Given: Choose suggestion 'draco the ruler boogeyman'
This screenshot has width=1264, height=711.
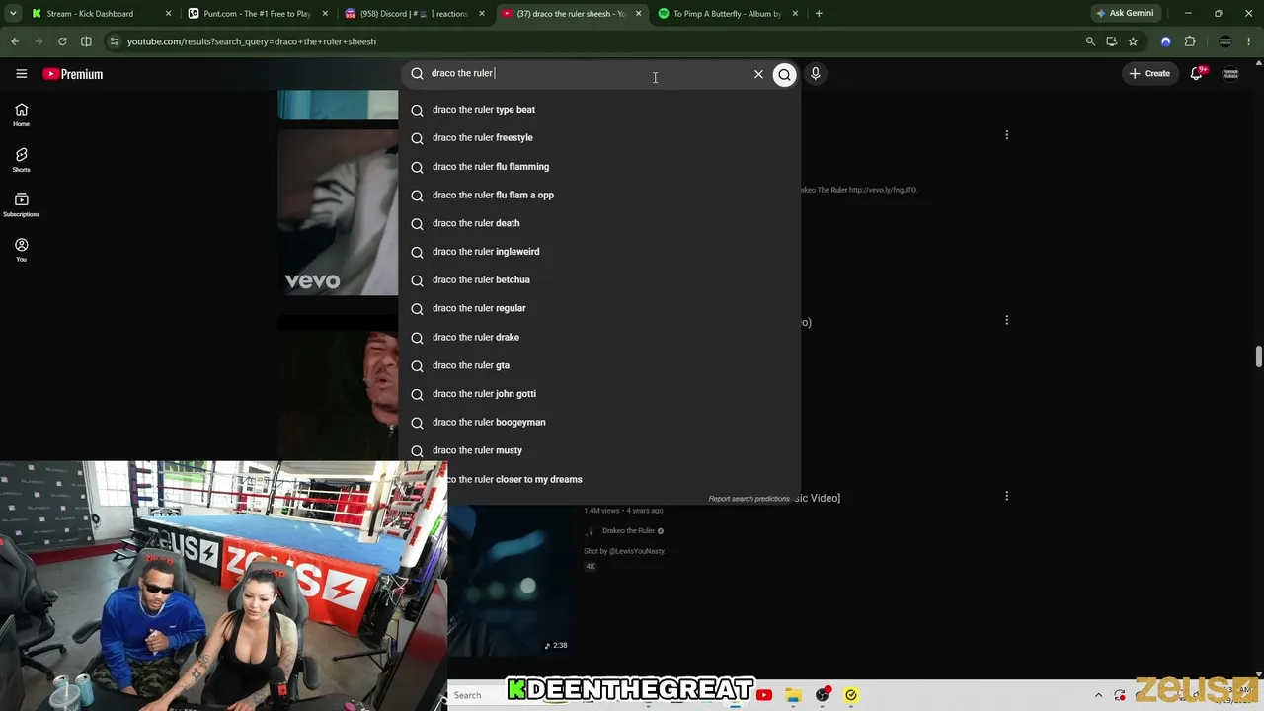Looking at the screenshot, I should [x=598, y=423].
